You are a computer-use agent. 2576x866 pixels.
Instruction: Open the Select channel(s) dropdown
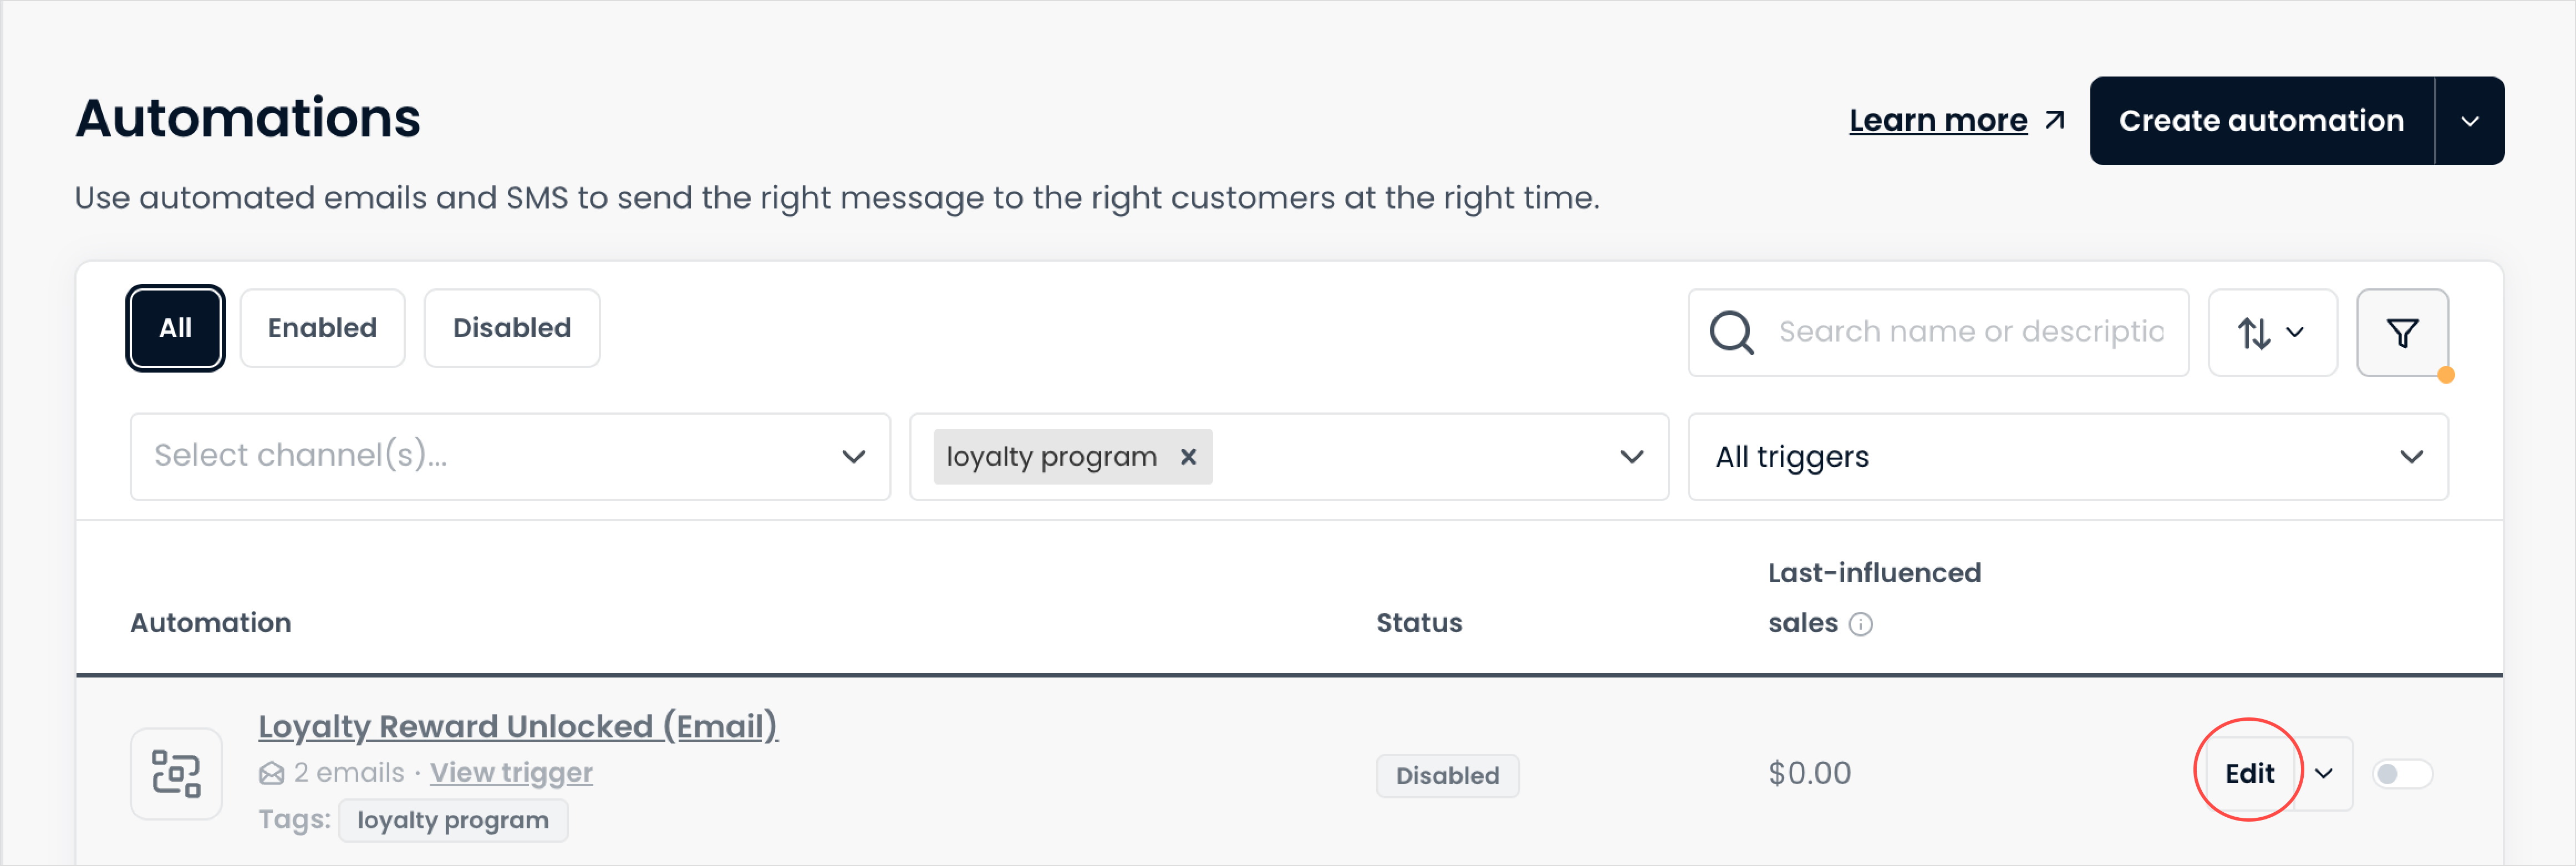510,457
